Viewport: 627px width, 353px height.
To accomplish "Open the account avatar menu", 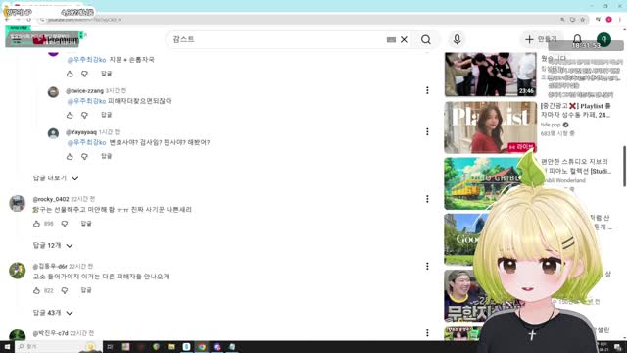I will (603, 39).
